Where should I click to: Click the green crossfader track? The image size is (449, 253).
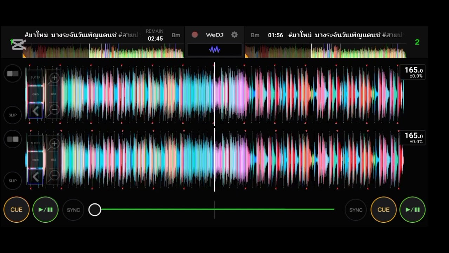click(217, 209)
